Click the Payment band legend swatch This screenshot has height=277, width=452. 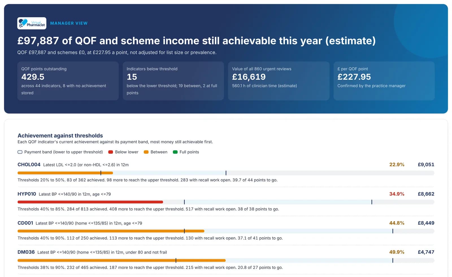[20, 152]
